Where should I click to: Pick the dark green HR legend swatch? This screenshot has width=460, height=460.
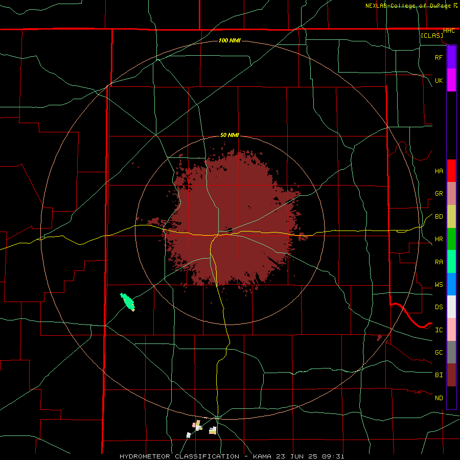tap(451, 239)
